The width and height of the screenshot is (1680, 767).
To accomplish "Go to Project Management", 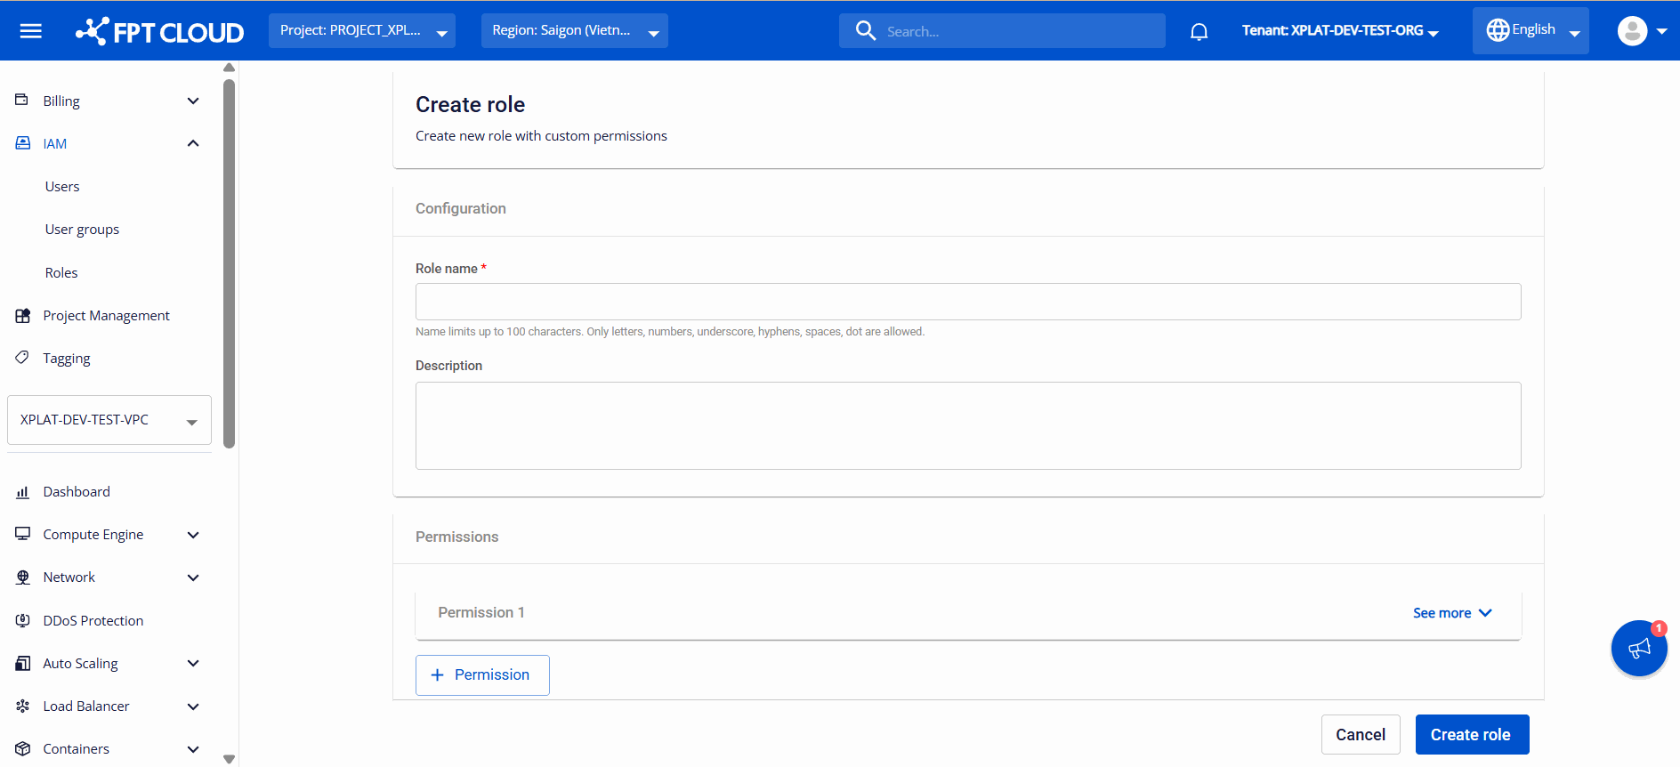I will [106, 316].
